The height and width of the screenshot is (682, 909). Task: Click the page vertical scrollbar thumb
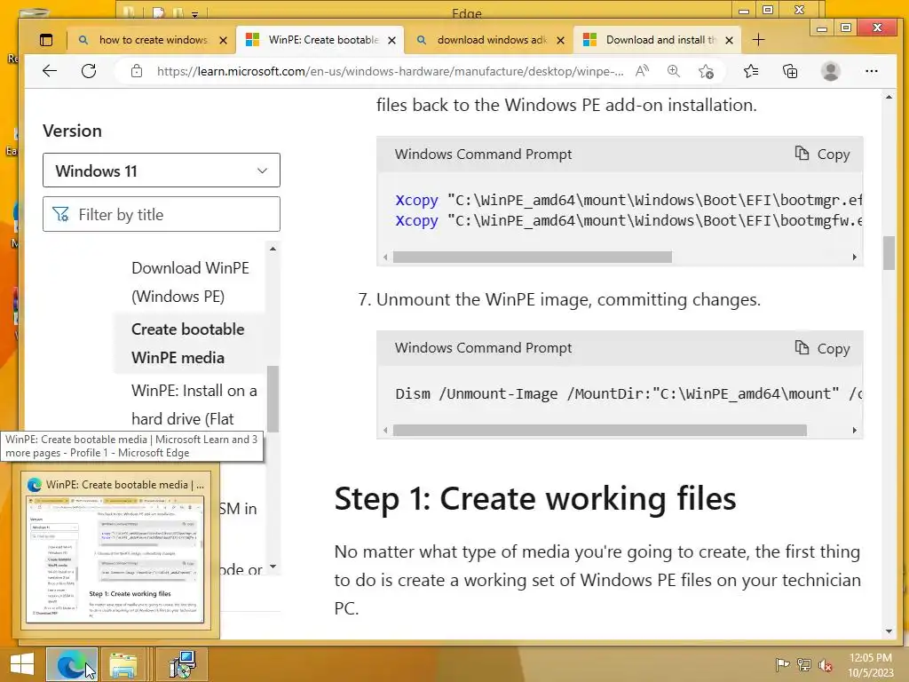coord(889,253)
